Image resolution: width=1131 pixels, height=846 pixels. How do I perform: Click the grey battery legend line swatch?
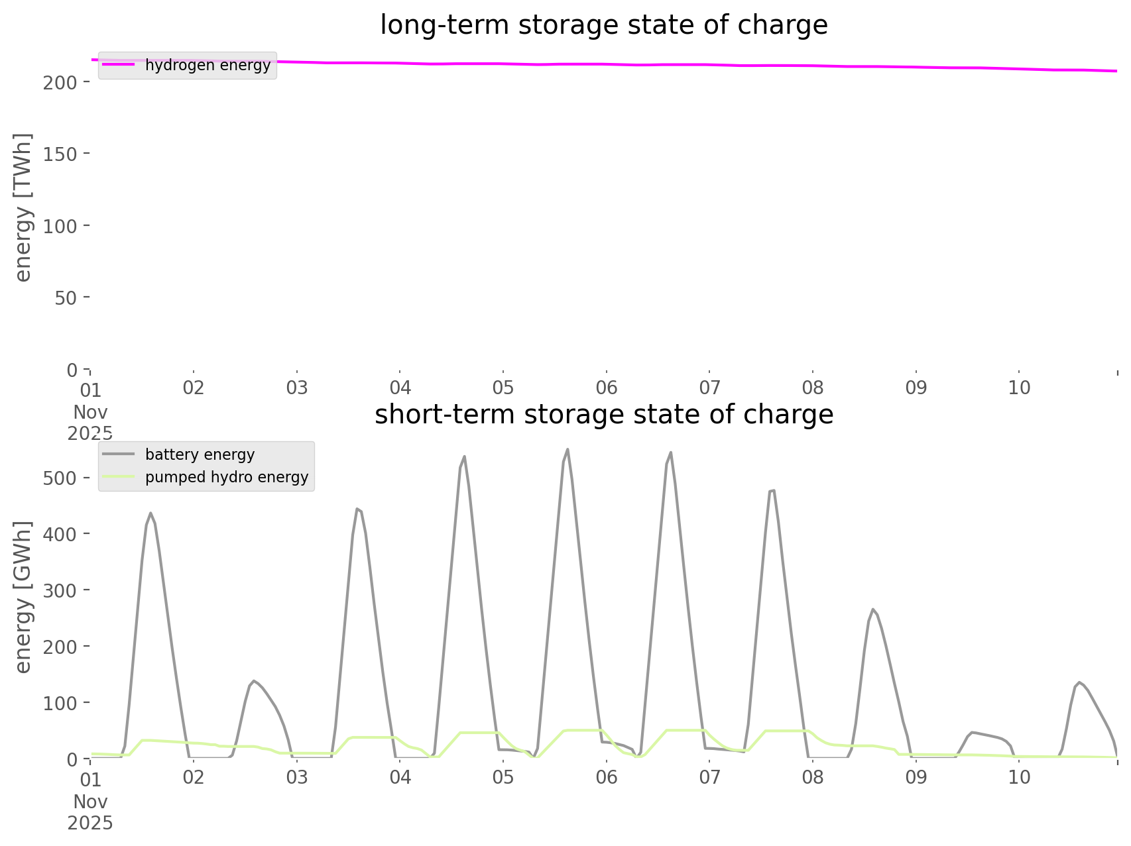click(119, 454)
